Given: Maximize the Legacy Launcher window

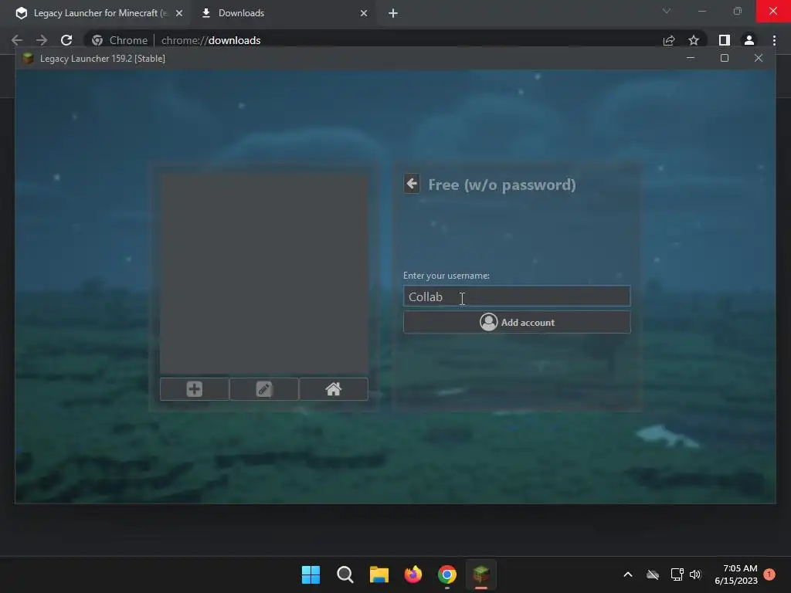Looking at the screenshot, I should click(725, 58).
